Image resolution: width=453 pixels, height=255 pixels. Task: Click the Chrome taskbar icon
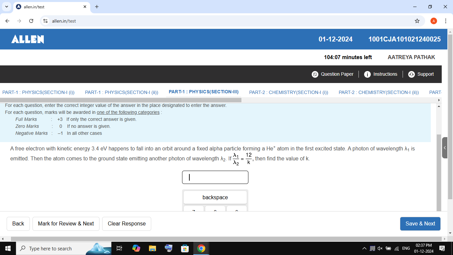[x=201, y=248]
